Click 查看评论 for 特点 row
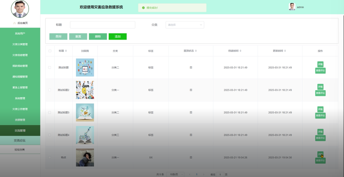This screenshot has width=344, height=177. 320,161
